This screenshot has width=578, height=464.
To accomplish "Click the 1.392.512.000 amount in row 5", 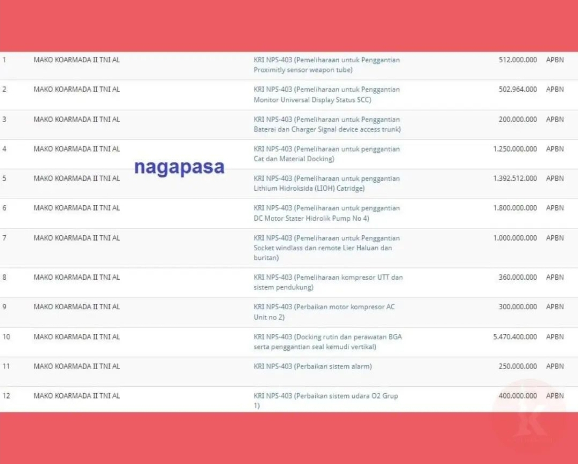I will coord(515,178).
